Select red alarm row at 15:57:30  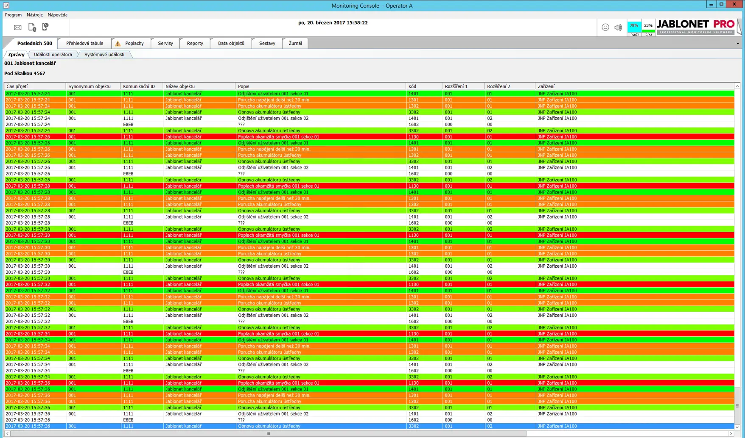pyautogui.click(x=369, y=235)
